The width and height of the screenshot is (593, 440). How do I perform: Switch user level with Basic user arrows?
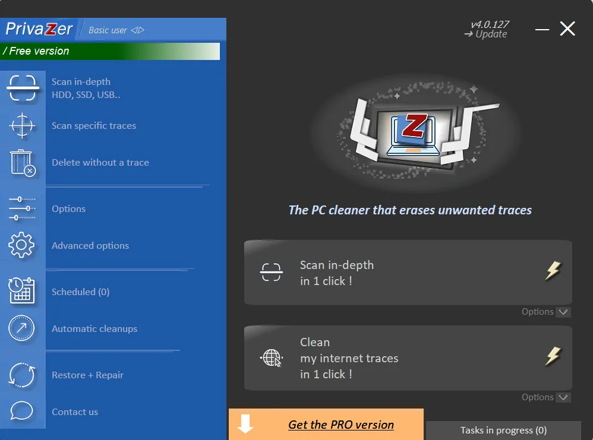pyautogui.click(x=138, y=30)
